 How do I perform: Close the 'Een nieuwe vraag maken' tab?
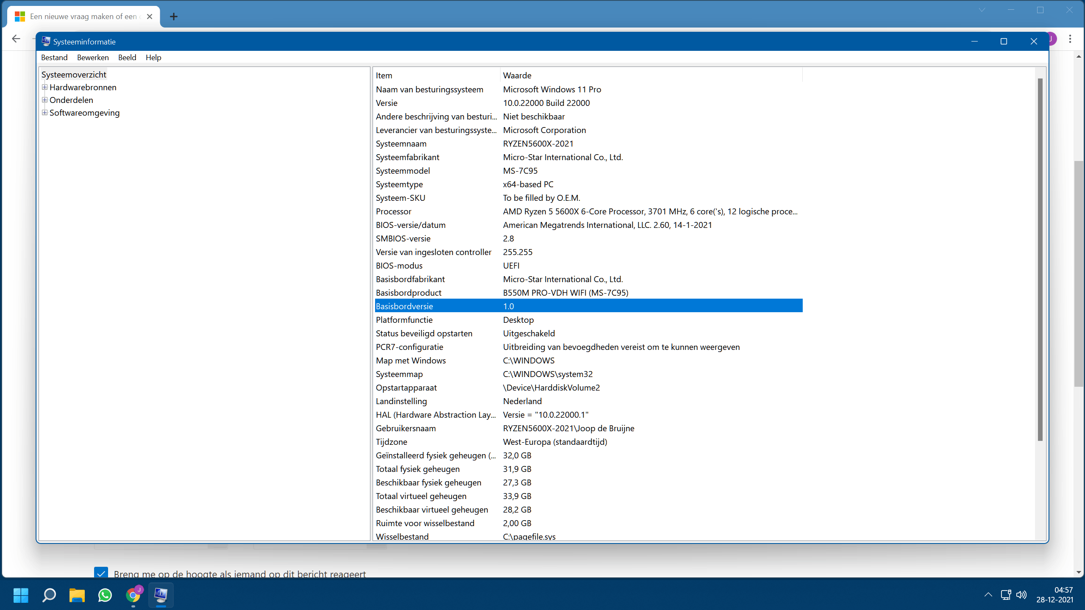tap(149, 17)
